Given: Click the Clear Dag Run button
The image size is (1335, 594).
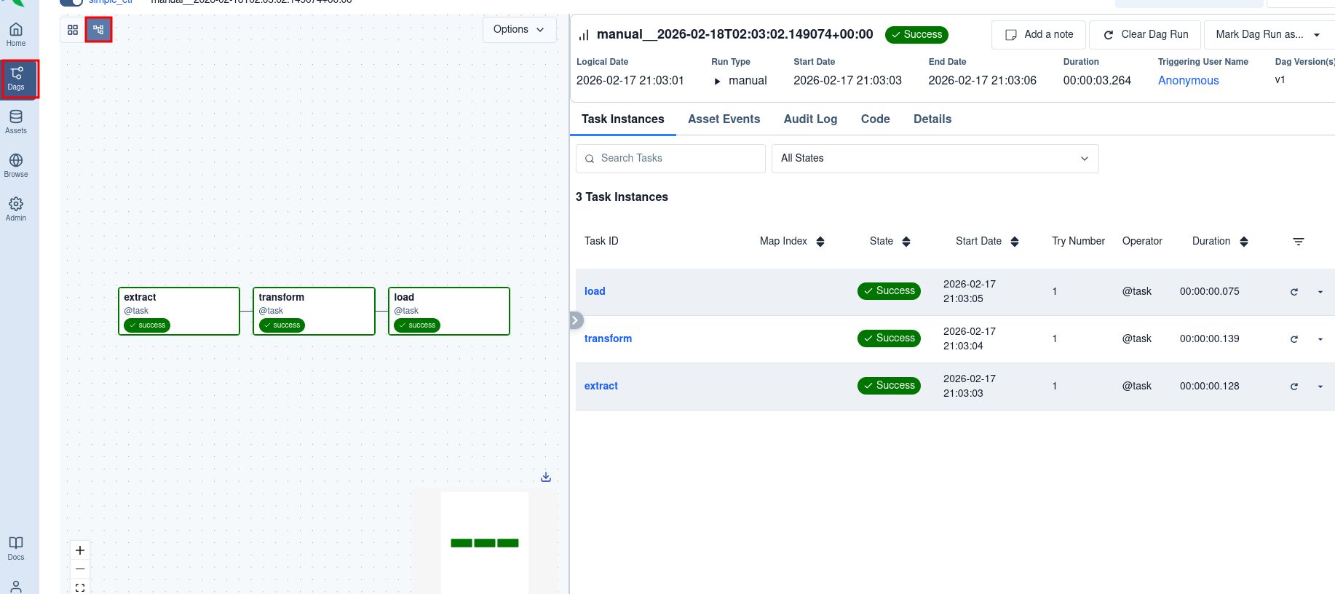Looking at the screenshot, I should tap(1146, 35).
